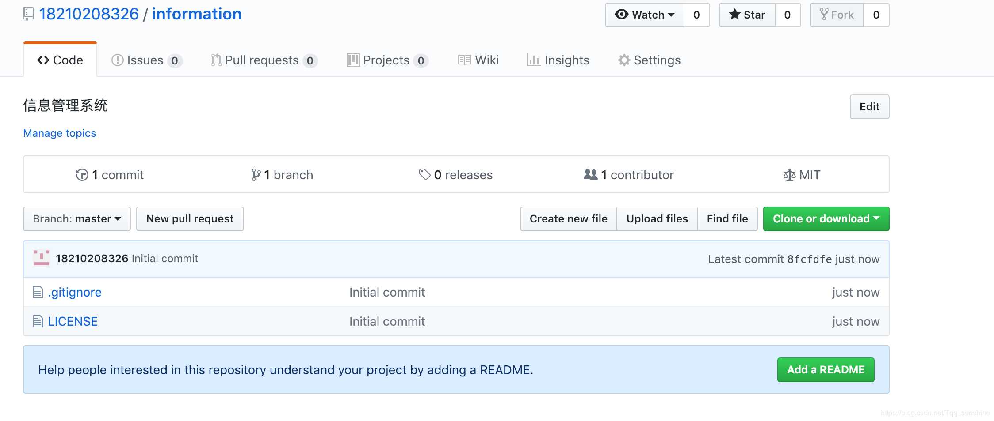Click the Insights bar graph icon

[534, 60]
